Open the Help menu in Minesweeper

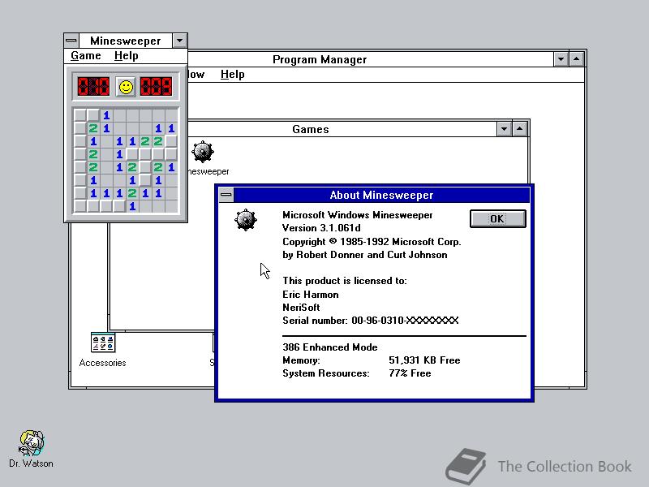click(x=127, y=55)
